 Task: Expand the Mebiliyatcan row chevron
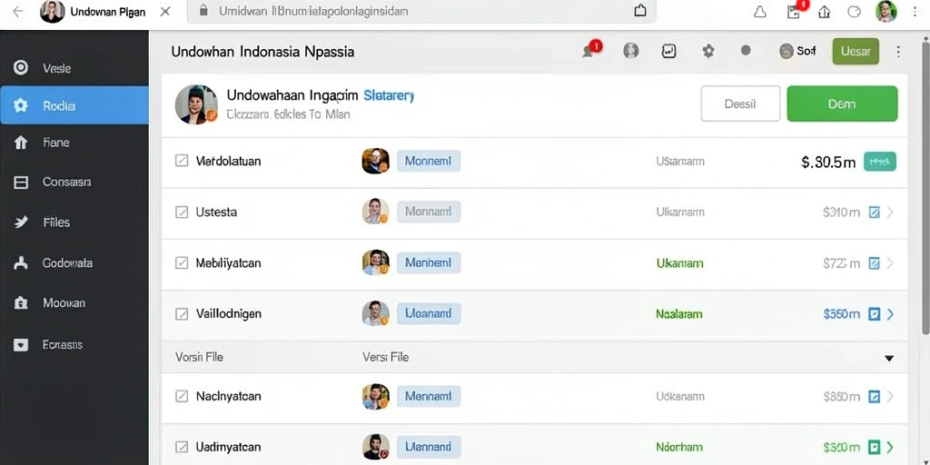click(x=890, y=263)
